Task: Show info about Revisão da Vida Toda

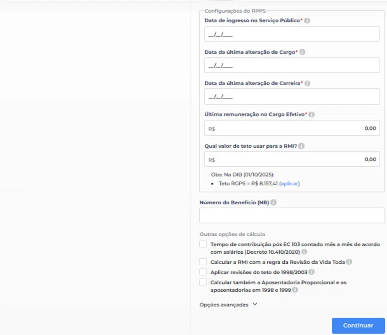Action: pyautogui.click(x=349, y=262)
